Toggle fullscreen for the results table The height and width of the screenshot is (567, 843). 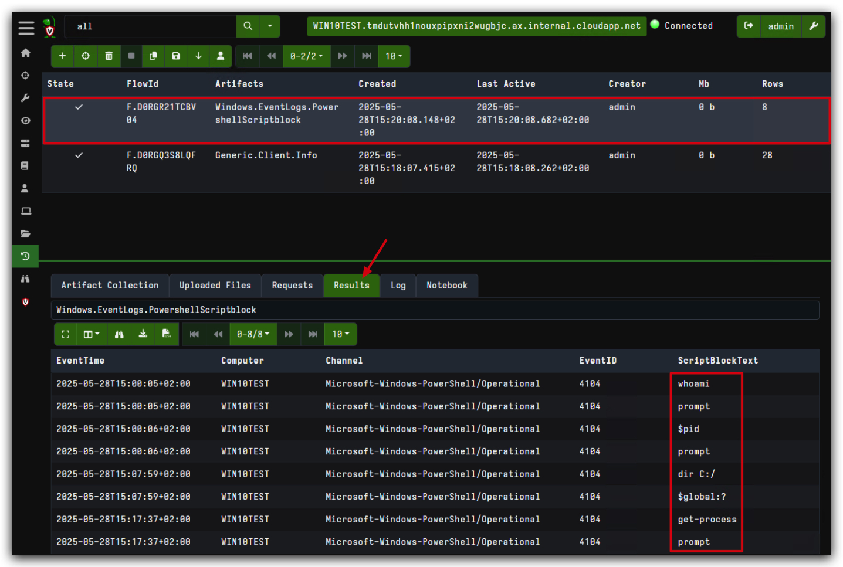pyautogui.click(x=65, y=334)
